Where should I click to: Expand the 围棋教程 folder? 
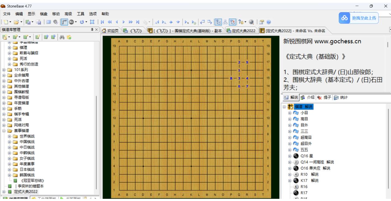(4, 92)
